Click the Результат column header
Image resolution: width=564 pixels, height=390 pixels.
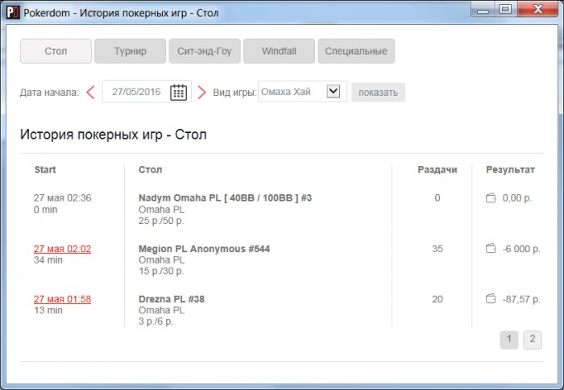(x=510, y=170)
